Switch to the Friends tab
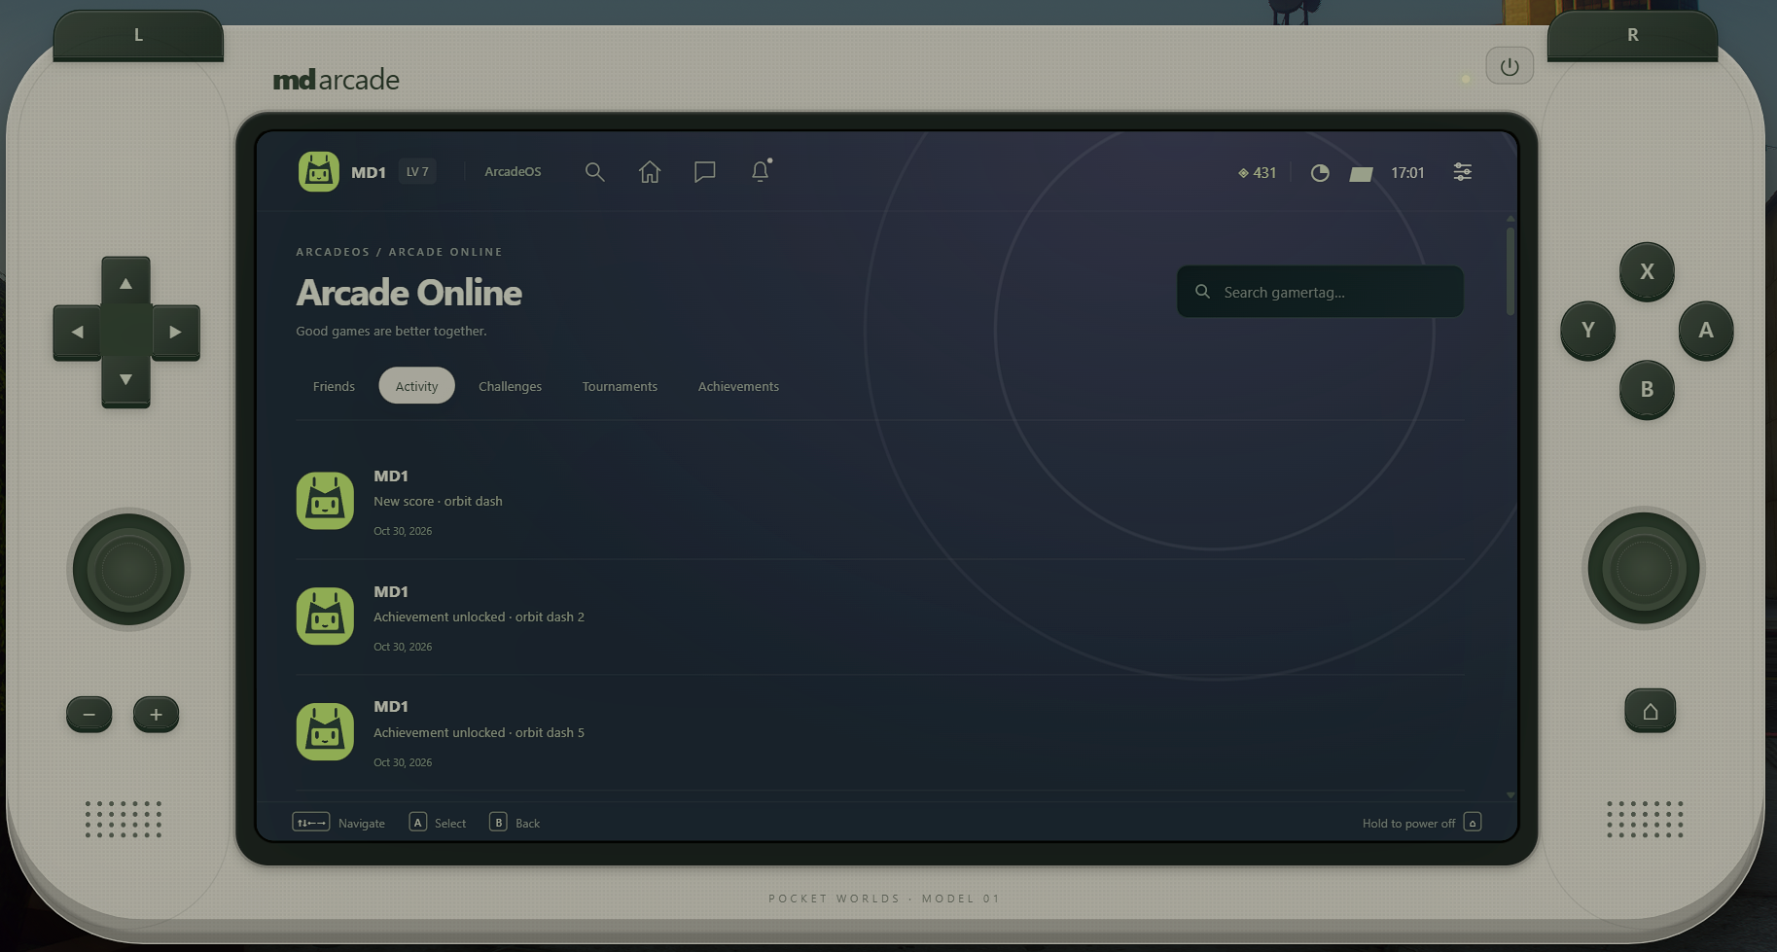Screen dimensions: 1777x952 [334, 386]
